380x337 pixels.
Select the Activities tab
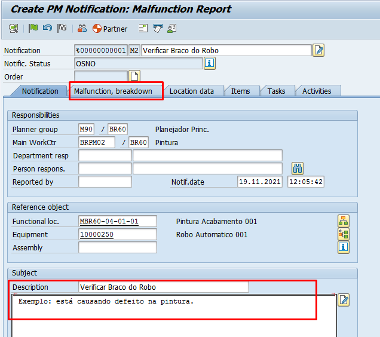(317, 91)
